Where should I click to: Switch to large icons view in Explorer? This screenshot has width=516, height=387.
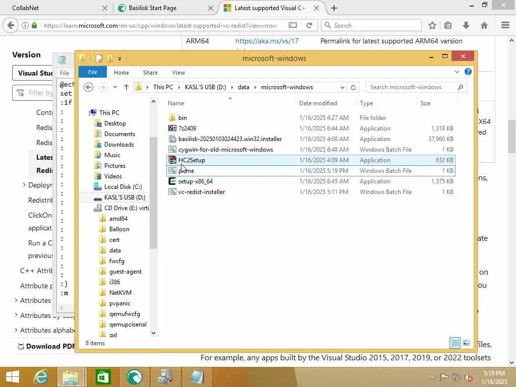click(466, 343)
